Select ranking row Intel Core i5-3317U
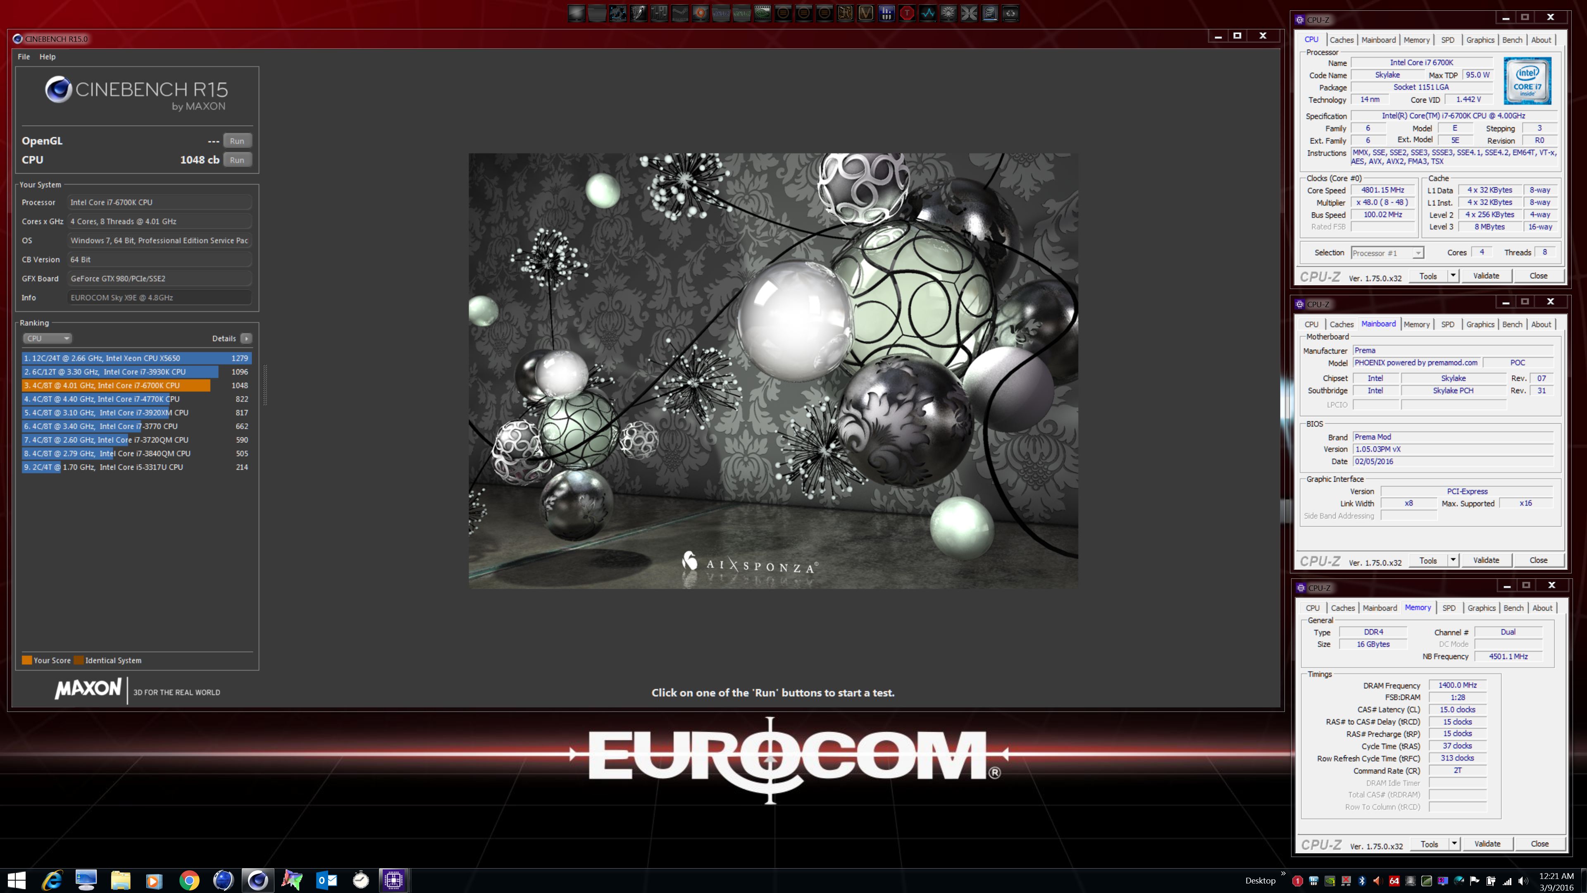The image size is (1587, 893). 136,467
